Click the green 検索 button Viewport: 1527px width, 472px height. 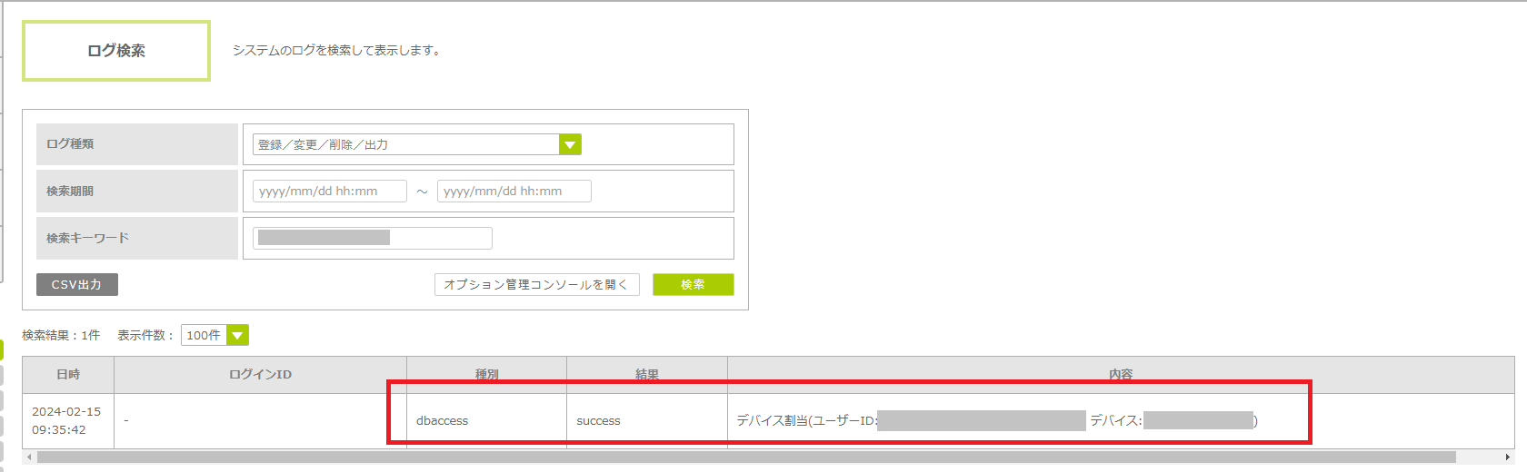coord(693,284)
